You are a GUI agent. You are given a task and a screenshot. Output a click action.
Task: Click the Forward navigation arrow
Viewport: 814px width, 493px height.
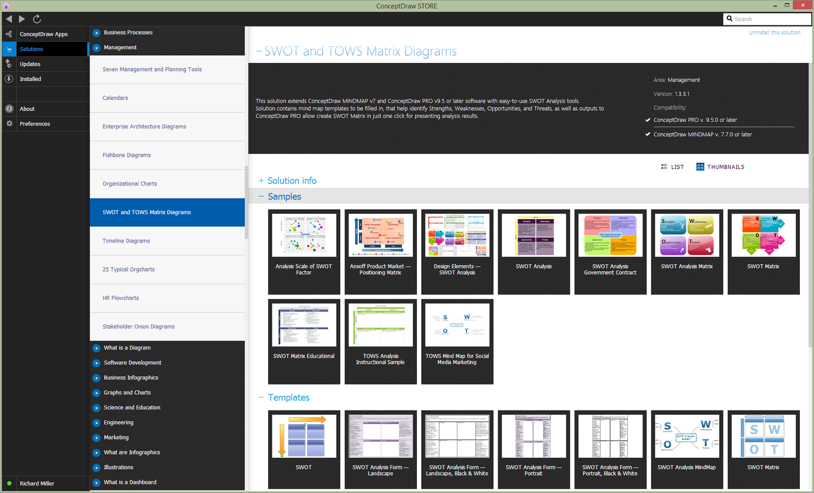(x=22, y=19)
